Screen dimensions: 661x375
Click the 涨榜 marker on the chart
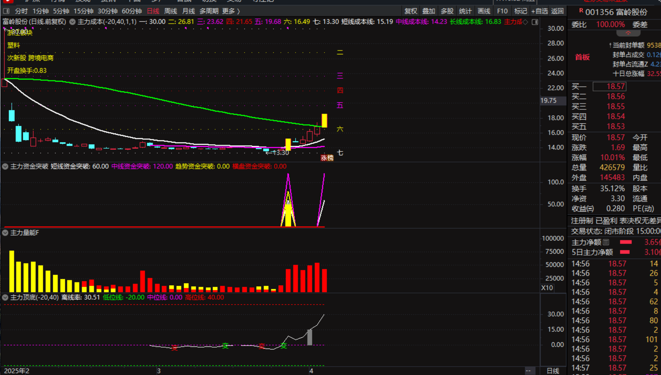[327, 158]
